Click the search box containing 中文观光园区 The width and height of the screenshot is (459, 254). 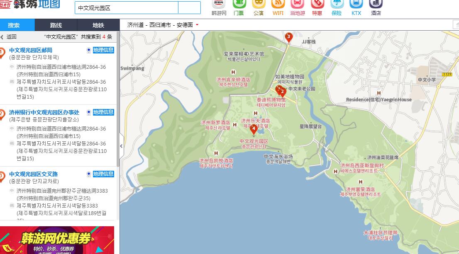[x=126, y=8]
